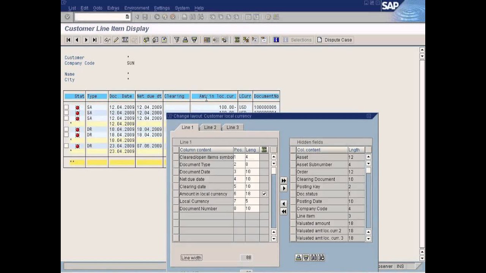Click the sort descending icon under Hidden fields
Screen dimensions: 486x273
tap(306, 258)
